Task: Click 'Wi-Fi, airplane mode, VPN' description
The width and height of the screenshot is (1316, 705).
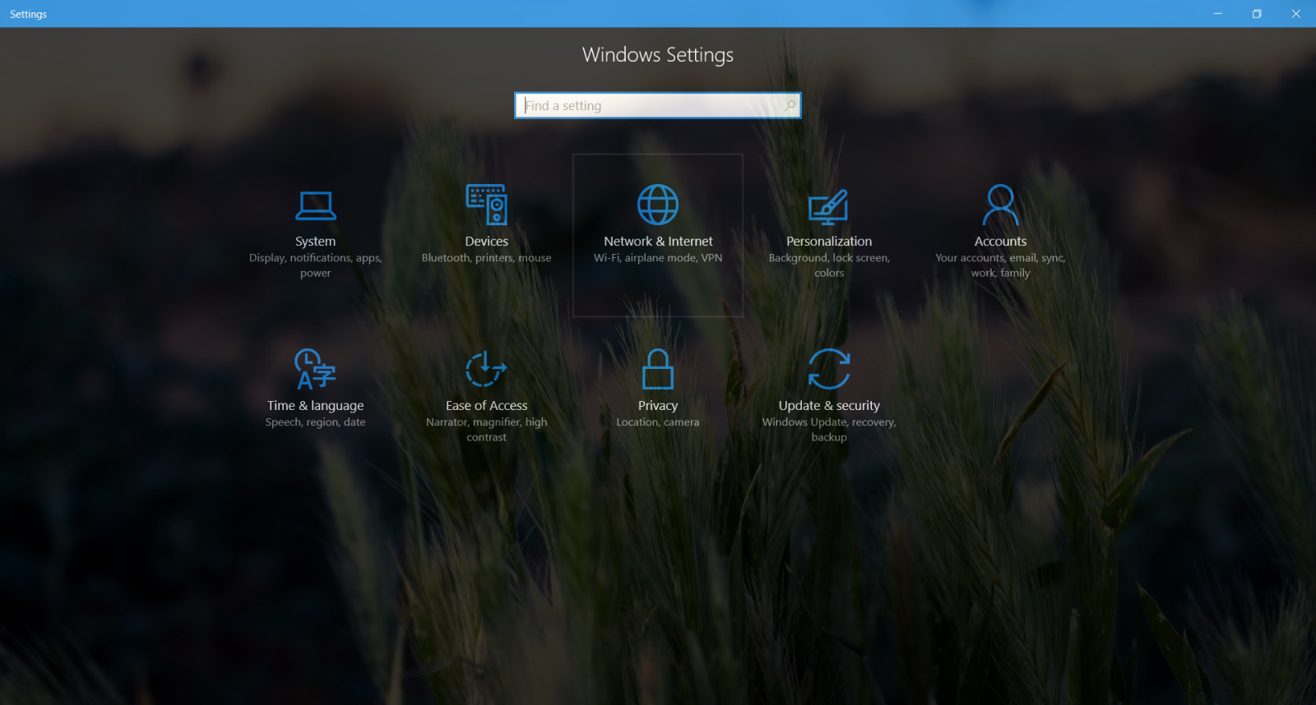Action: pos(658,258)
